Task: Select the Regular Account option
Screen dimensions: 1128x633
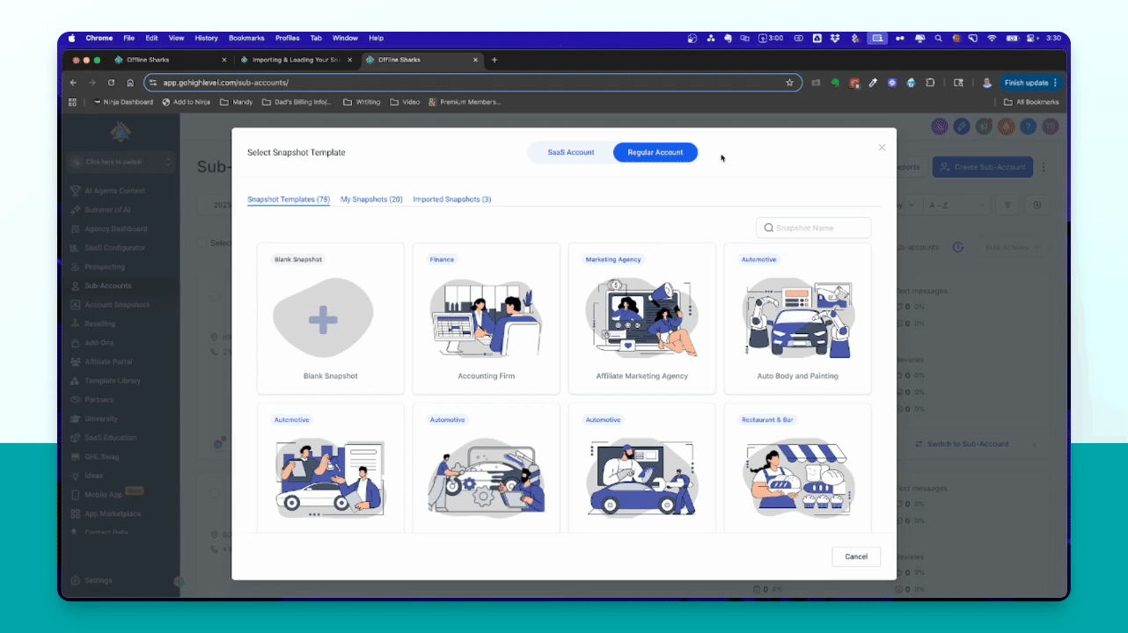Action: [x=655, y=152]
